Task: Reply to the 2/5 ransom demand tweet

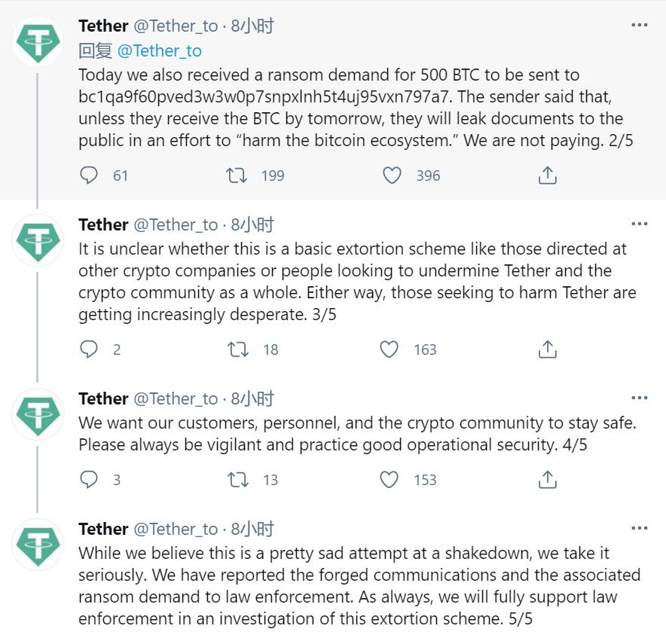Action: [89, 176]
